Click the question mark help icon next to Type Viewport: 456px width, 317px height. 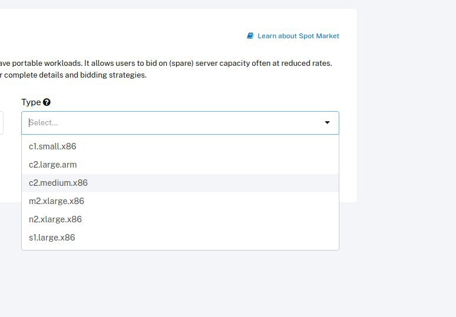[x=47, y=102]
